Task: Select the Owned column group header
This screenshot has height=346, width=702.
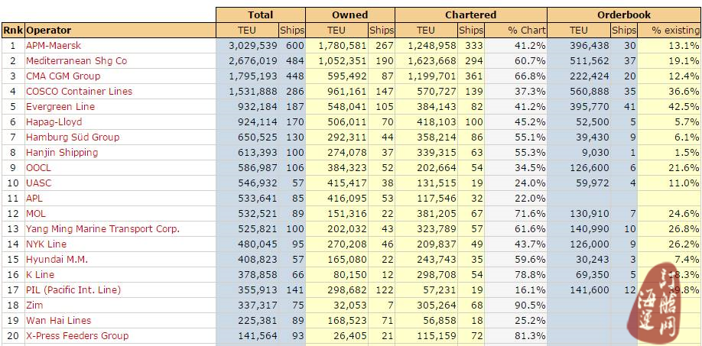Action: click(350, 15)
